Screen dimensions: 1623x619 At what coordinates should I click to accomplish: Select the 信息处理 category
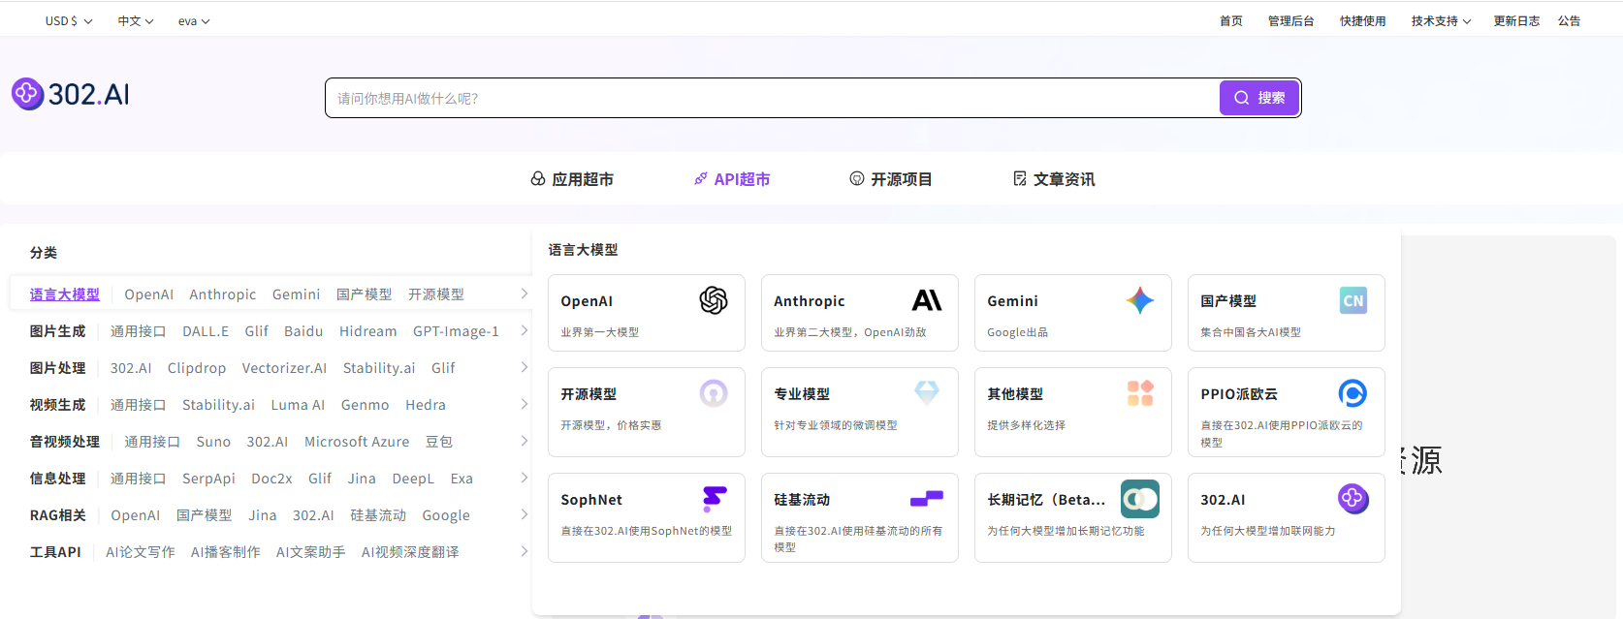[57, 479]
